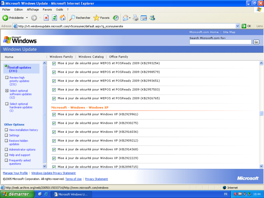Viewport: 264px width, 198px height.
Task: Click the Go search button
Action: [x=256, y=42]
